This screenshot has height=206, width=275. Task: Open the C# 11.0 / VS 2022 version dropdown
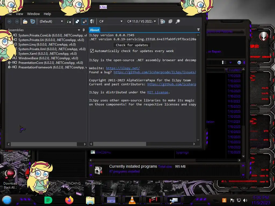[141, 21]
